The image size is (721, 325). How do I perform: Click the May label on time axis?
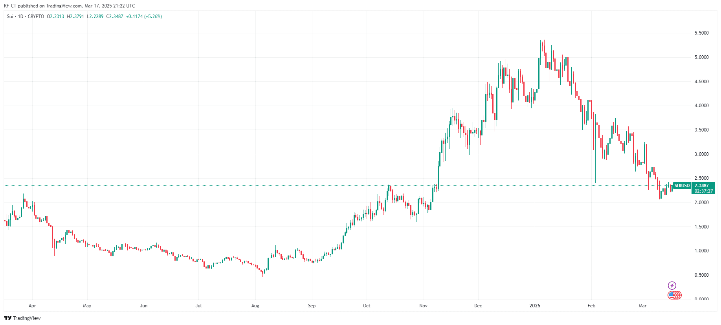87,306
